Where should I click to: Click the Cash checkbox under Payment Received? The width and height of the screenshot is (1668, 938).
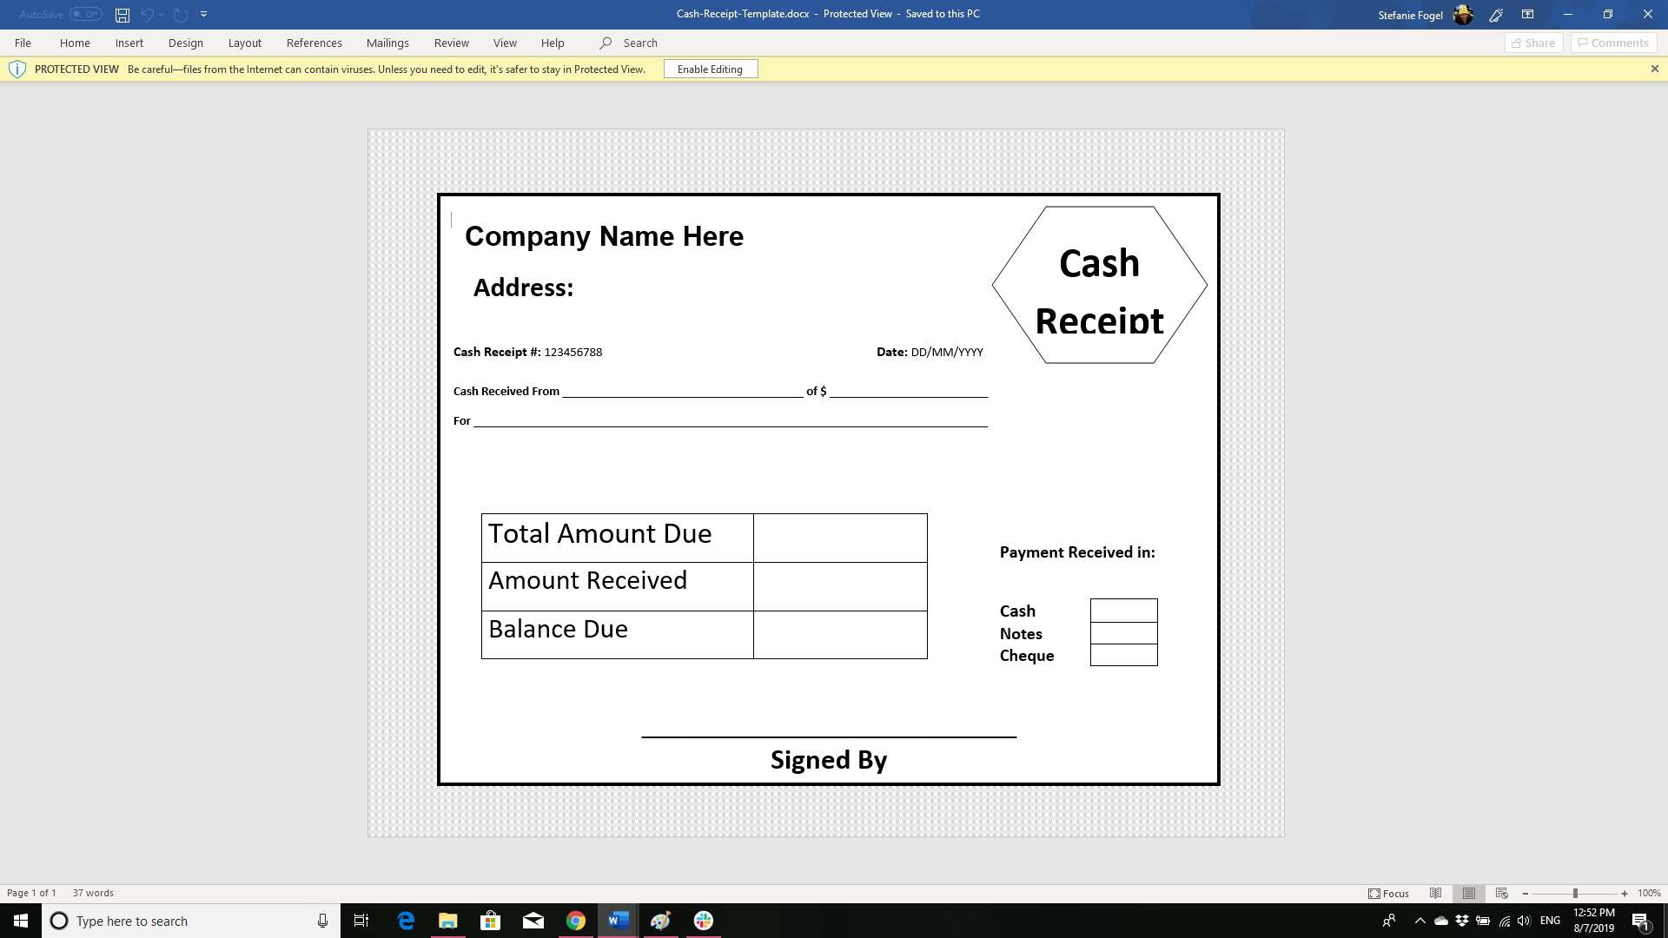click(x=1122, y=610)
